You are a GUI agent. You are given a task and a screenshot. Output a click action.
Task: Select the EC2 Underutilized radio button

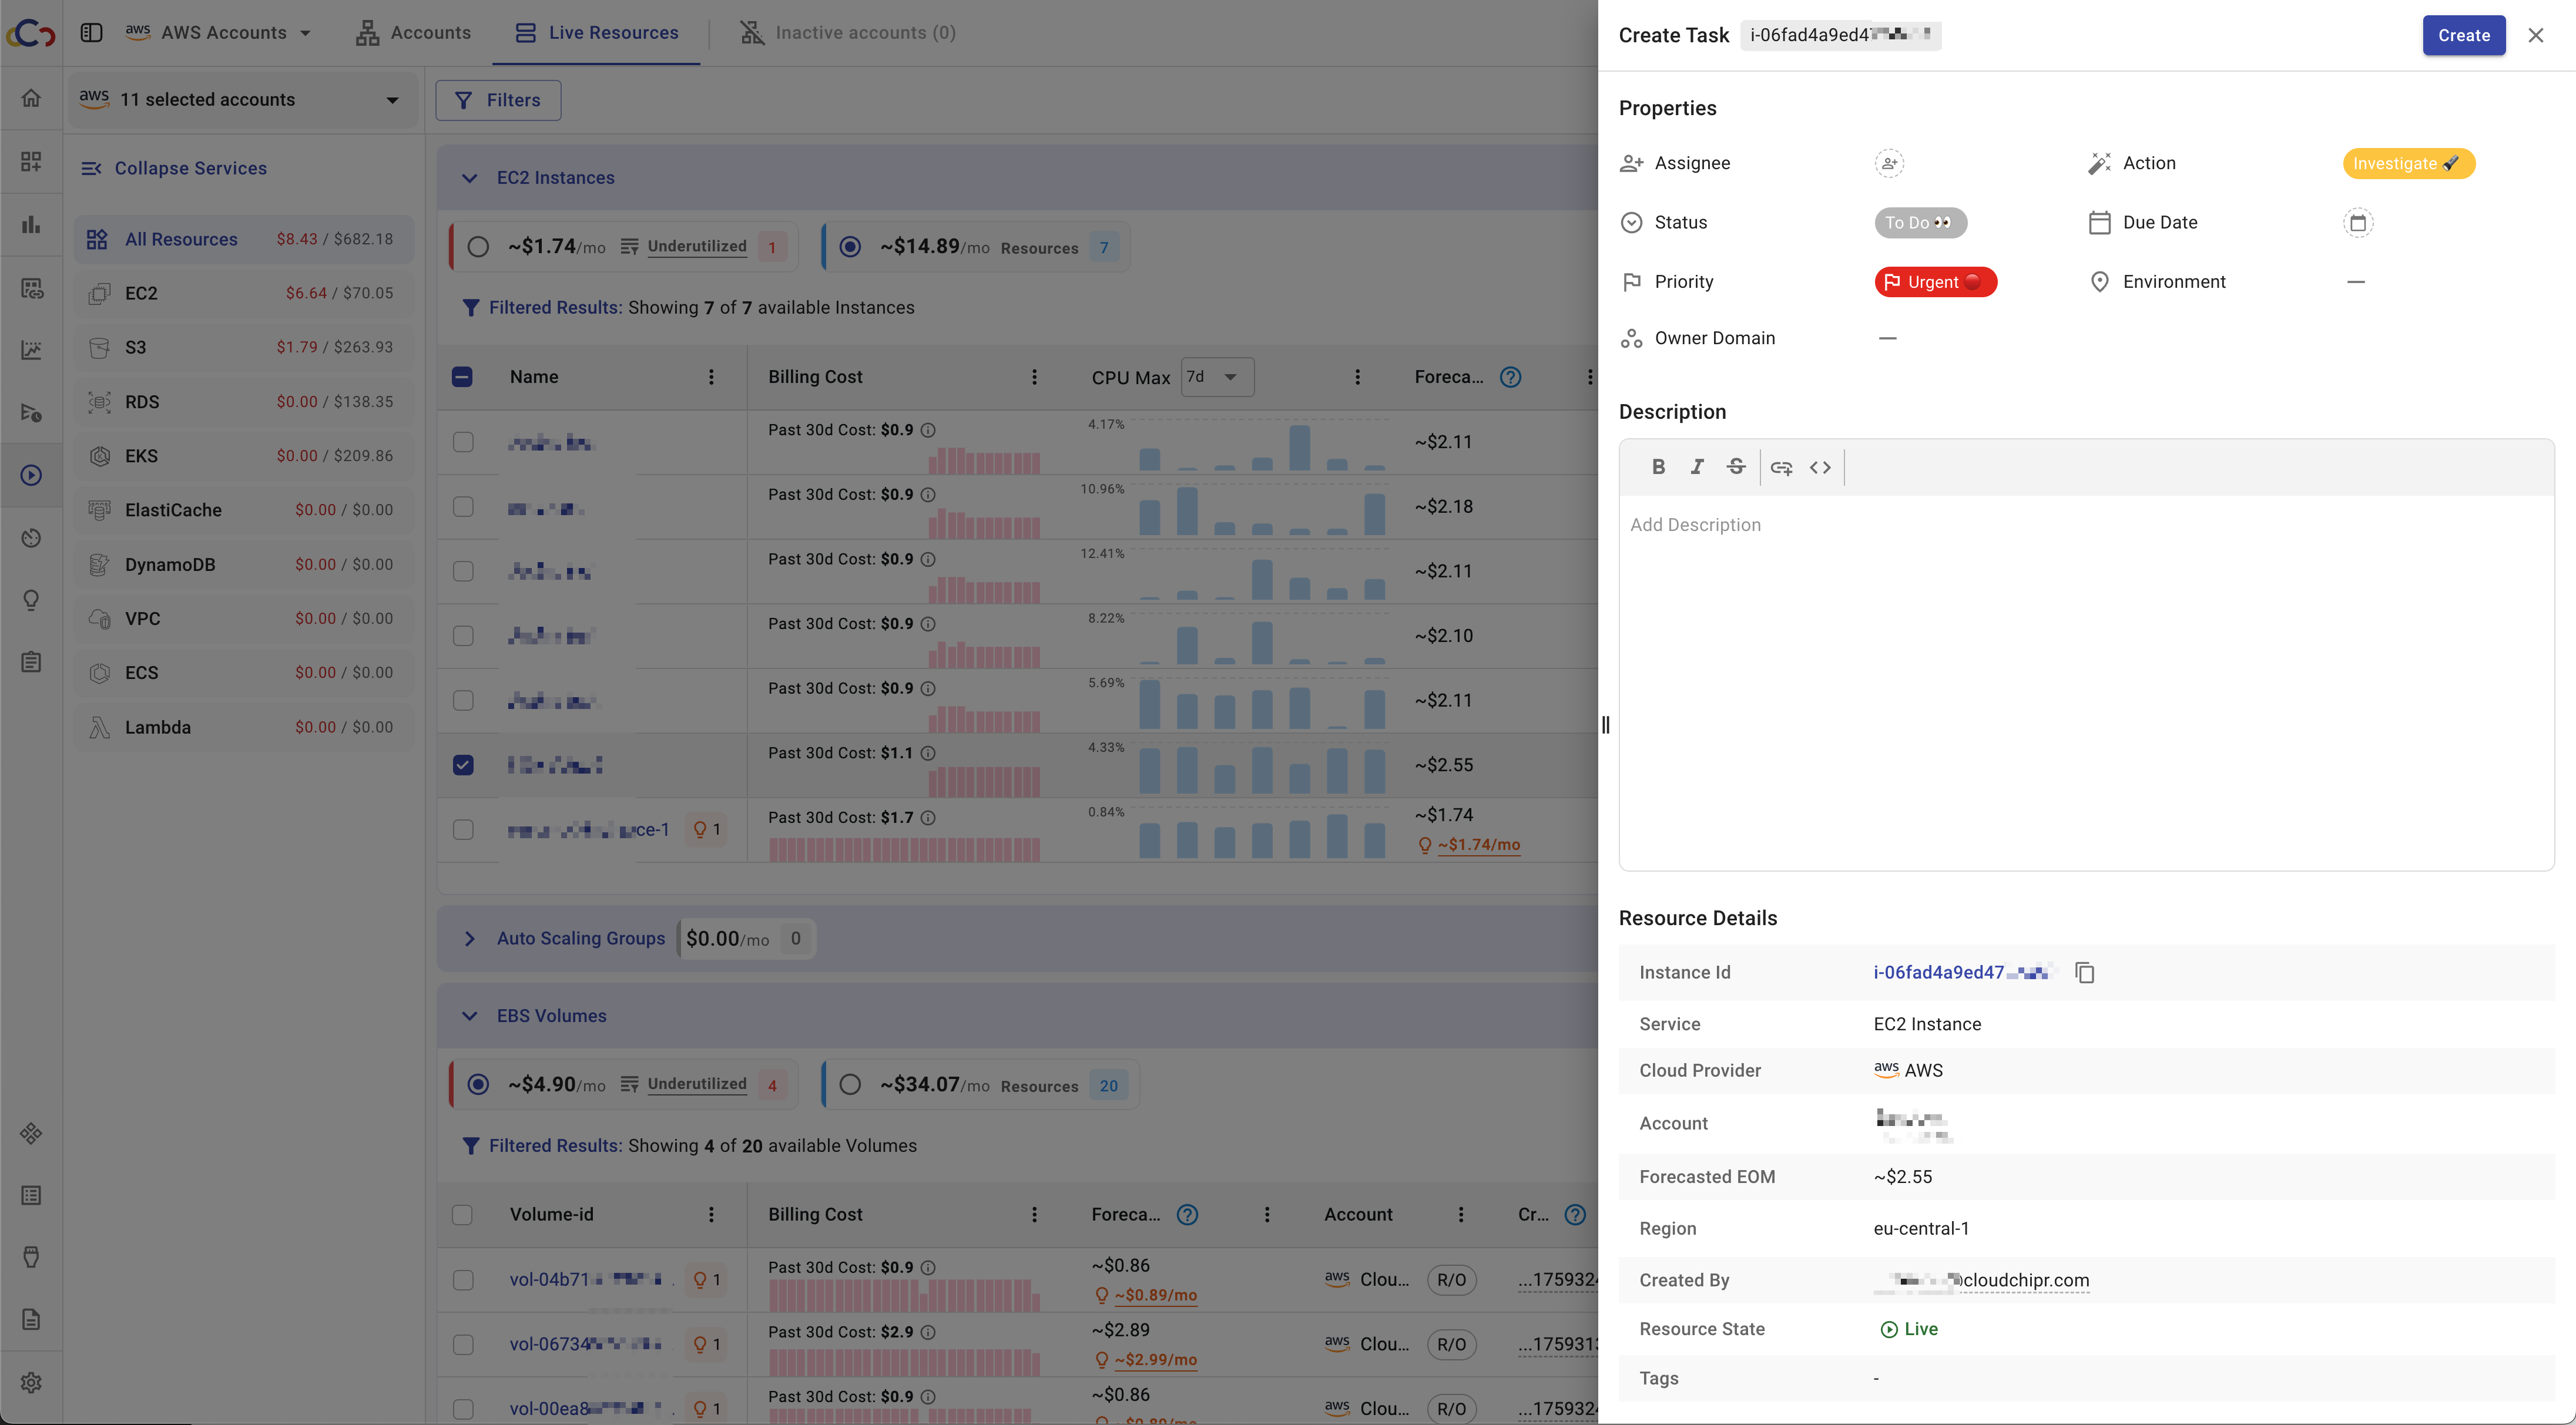(478, 247)
